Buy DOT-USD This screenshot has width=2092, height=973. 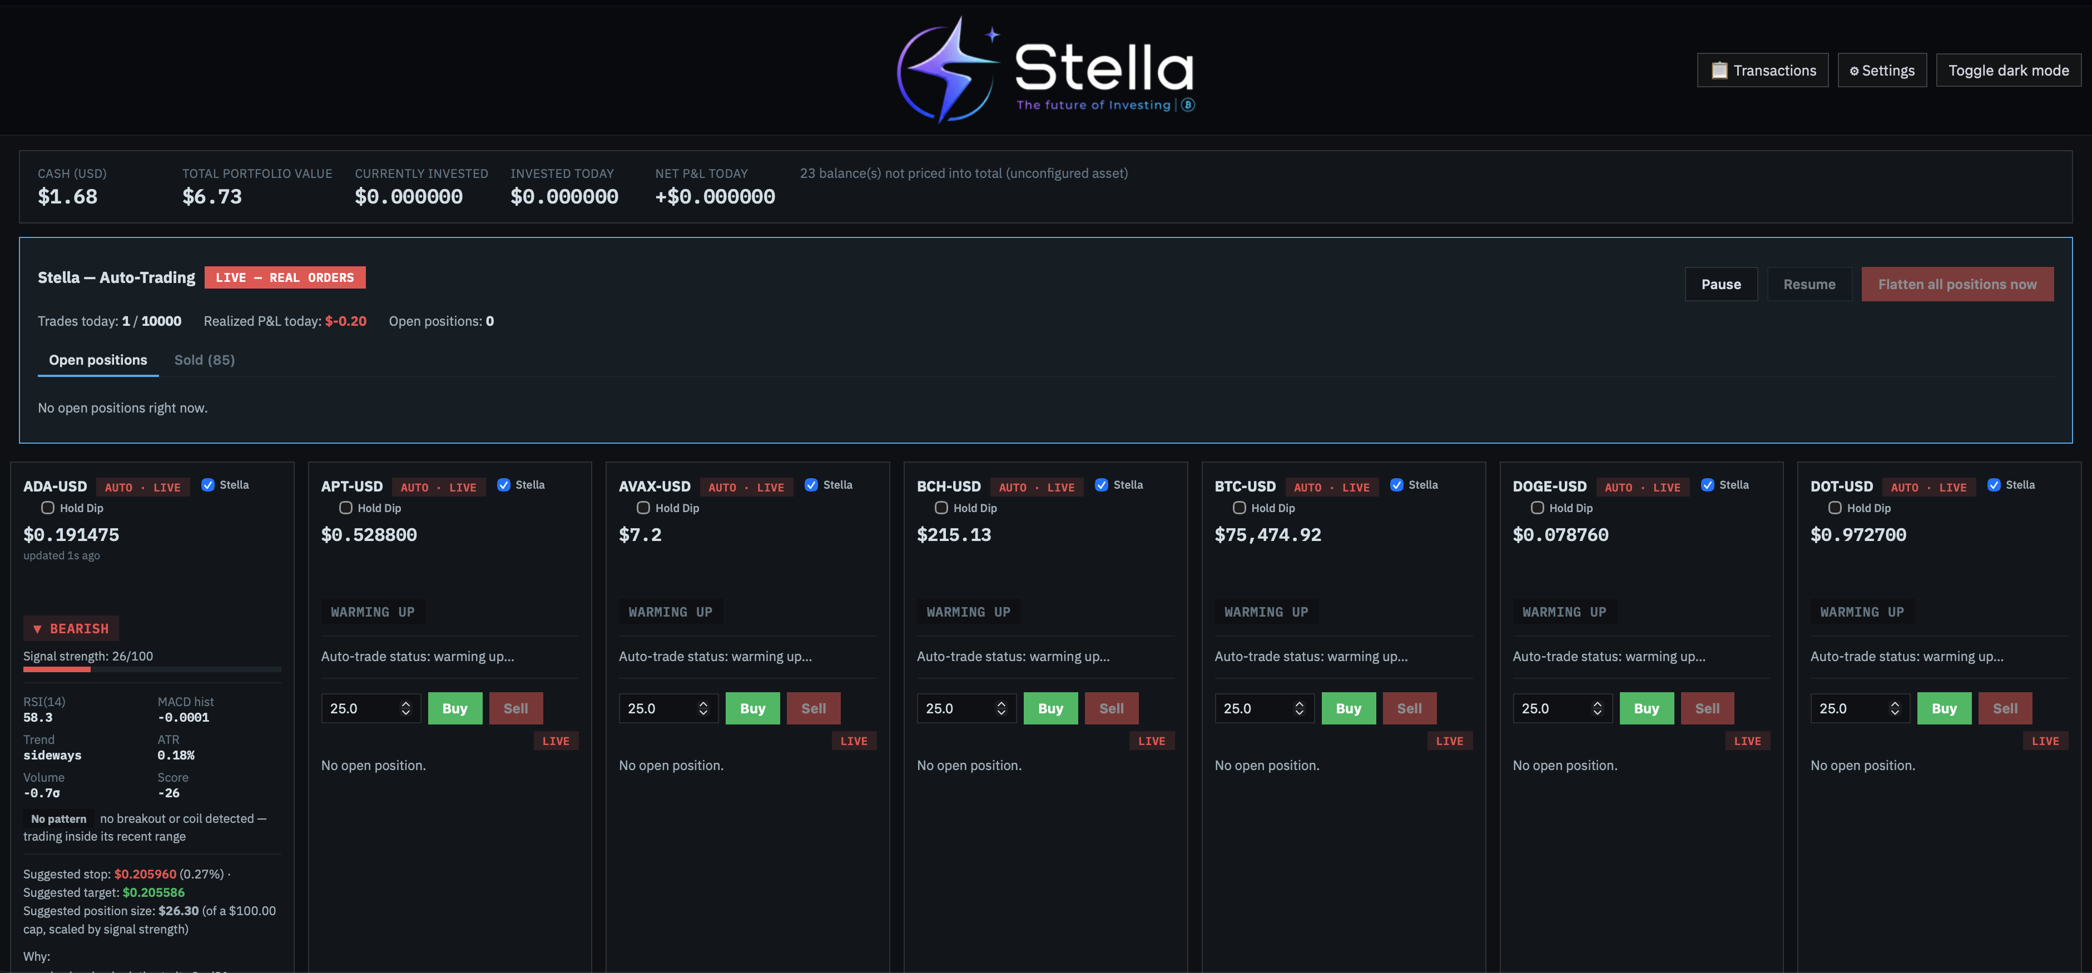[1944, 708]
